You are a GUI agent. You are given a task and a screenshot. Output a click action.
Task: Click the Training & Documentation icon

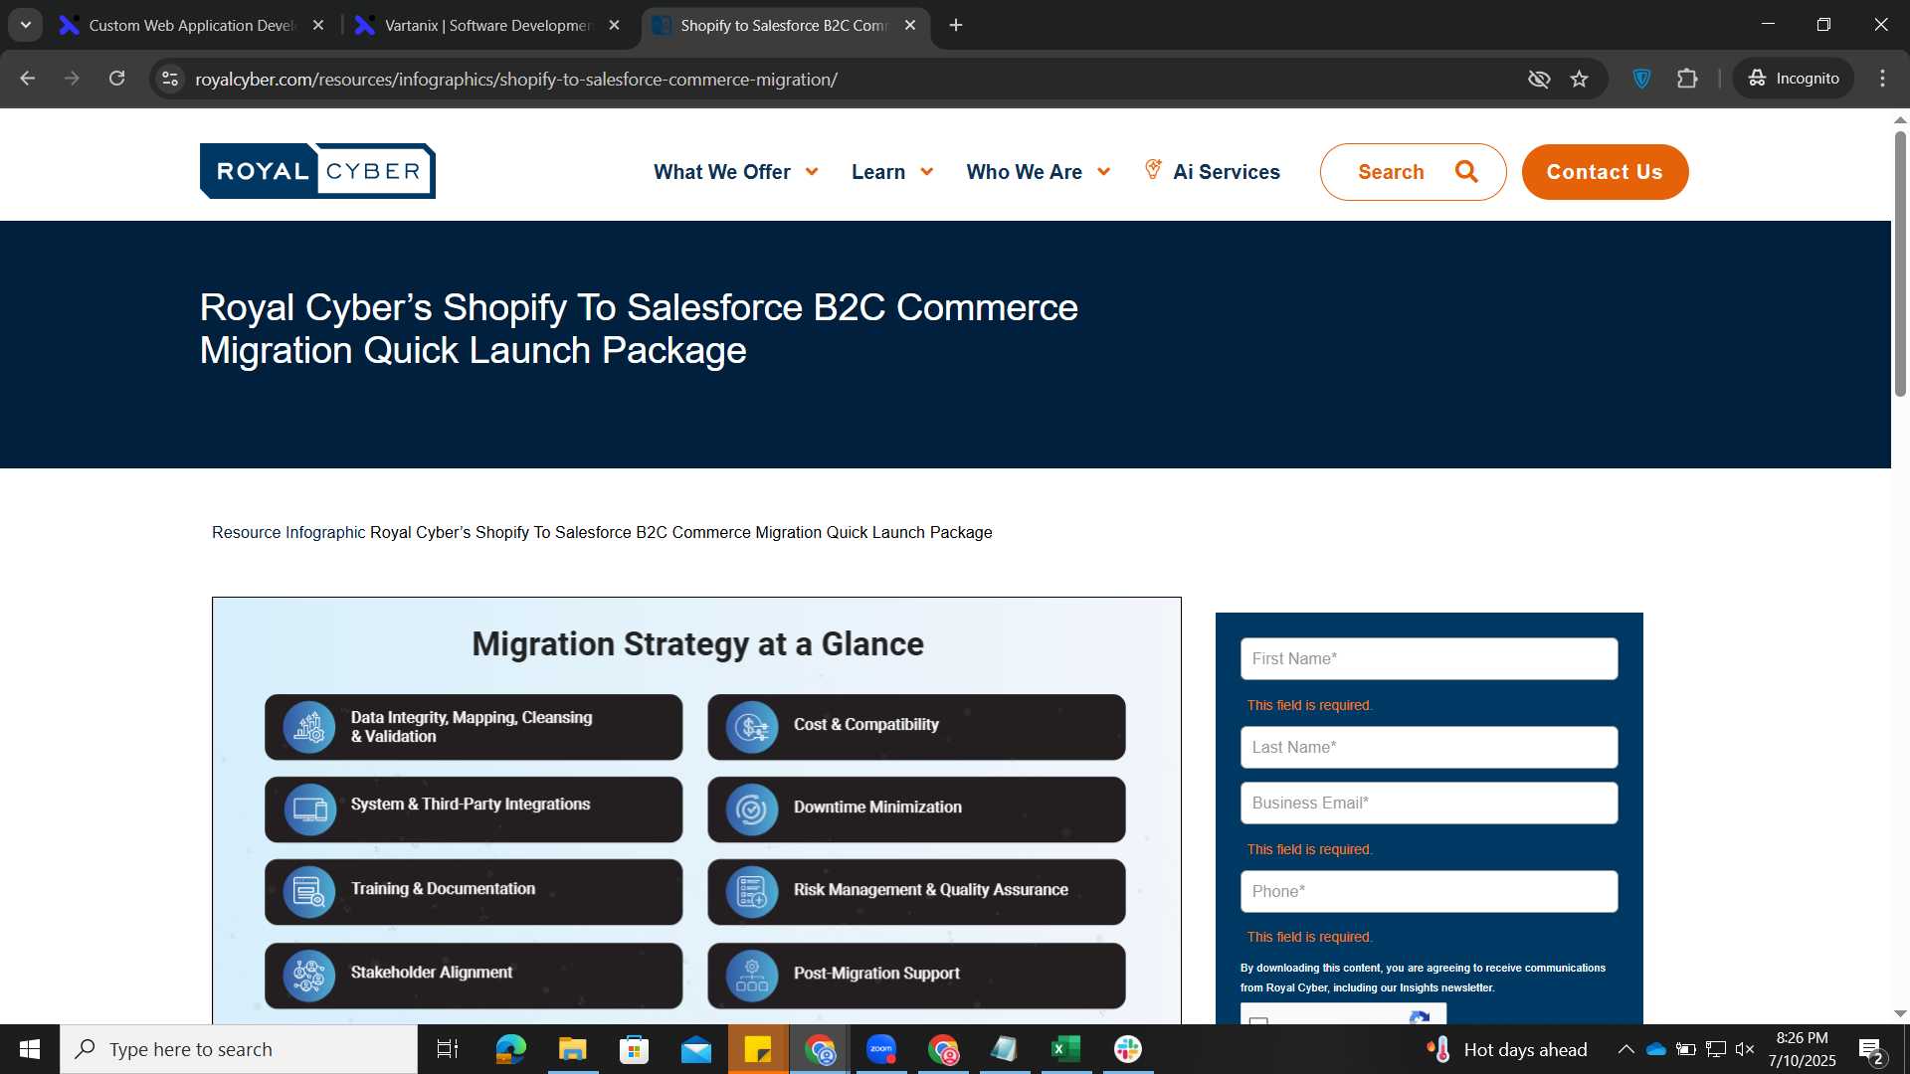point(309,892)
